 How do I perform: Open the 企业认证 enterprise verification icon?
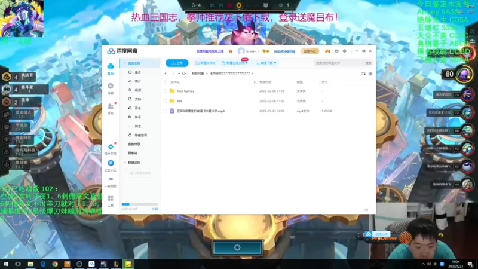pyautogui.click(x=111, y=163)
